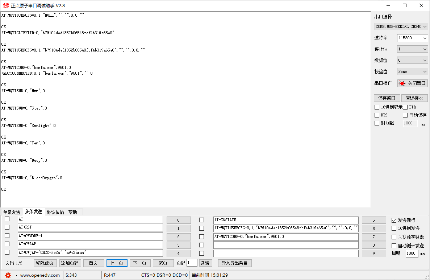Image resolution: width=430 pixels, height=280 pixels.
Task: Enable the 16进制发送 hex send checkbox
Action: 394,228
